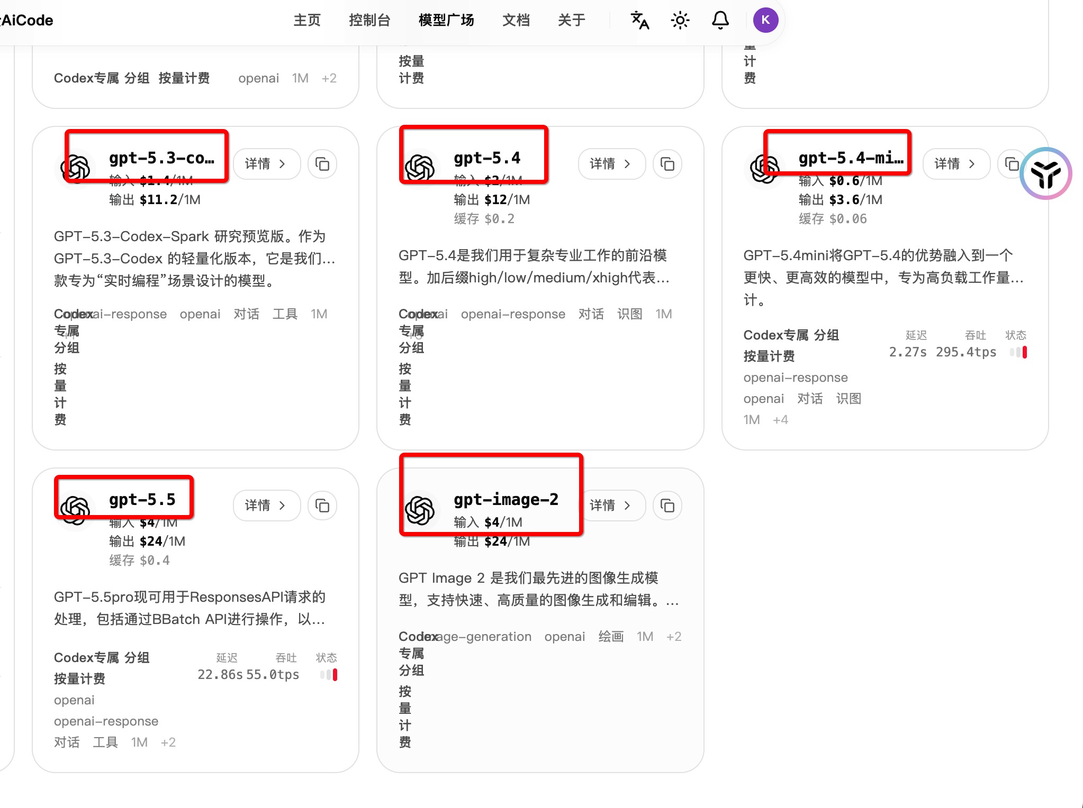Screen dimensions: 1083x808
Task: Click the OpenAI logo on gpt-5.4-mini card
Action: tap(765, 169)
